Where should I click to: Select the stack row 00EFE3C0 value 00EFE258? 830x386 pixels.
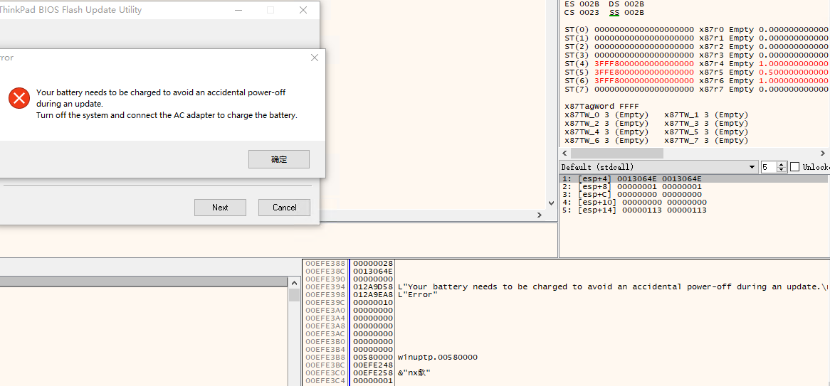coord(566,372)
